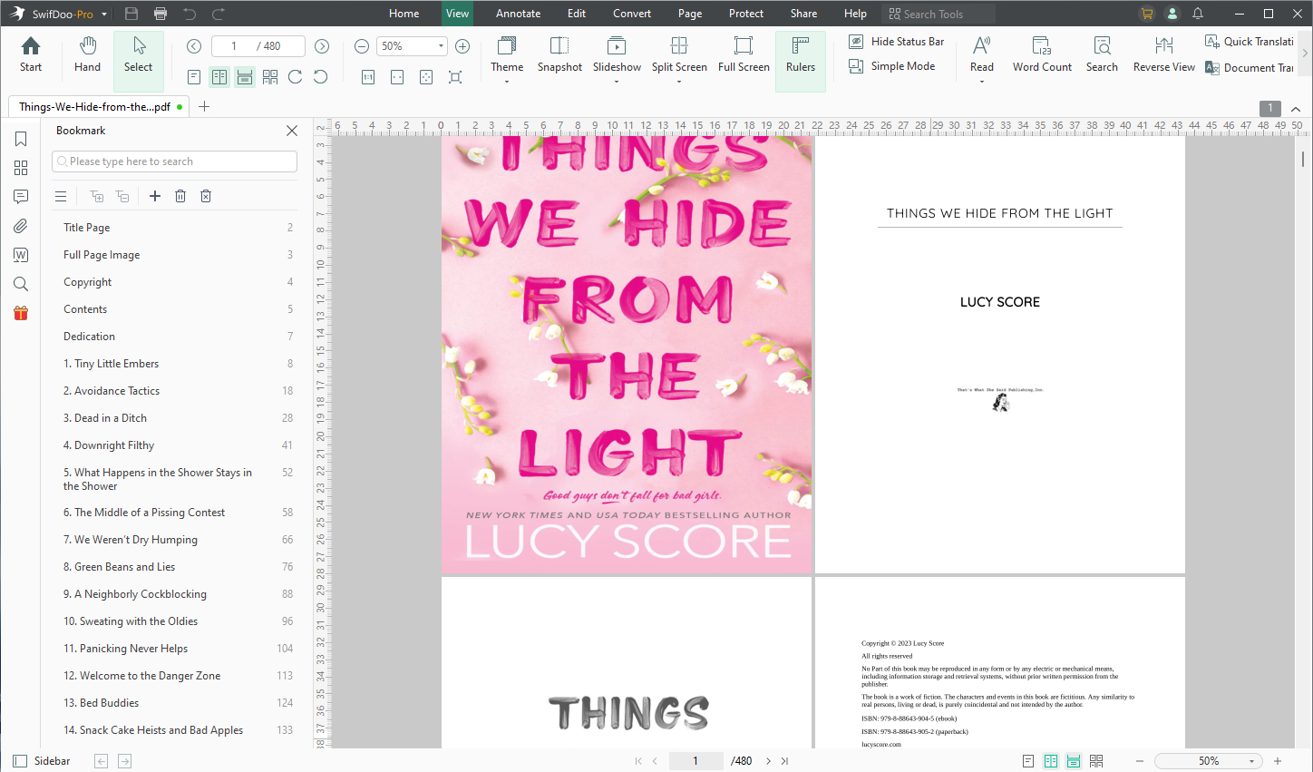Click the save icon in title bar

coord(131,14)
